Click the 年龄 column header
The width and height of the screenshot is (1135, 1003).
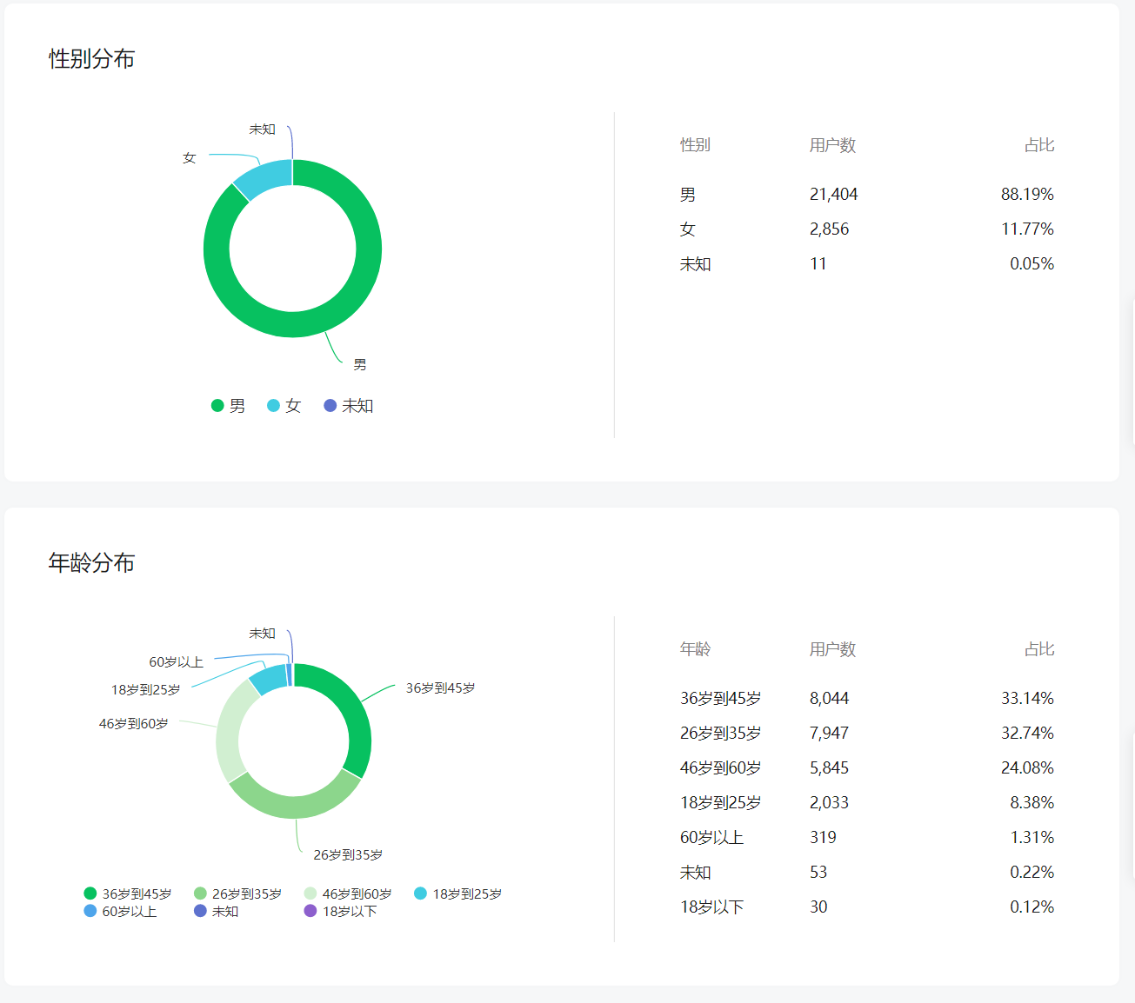695,649
